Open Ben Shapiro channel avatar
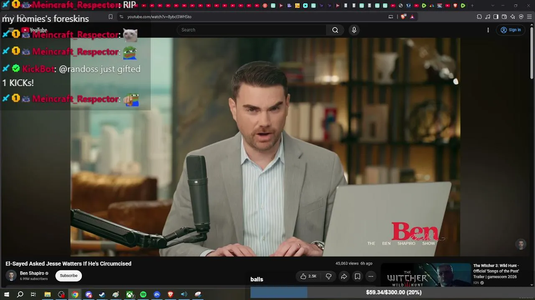 11,275
